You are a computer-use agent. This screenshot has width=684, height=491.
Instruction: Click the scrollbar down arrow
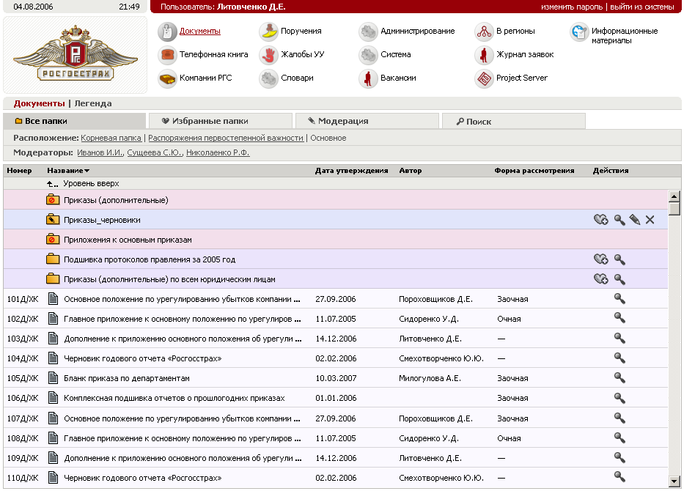pos(673,482)
